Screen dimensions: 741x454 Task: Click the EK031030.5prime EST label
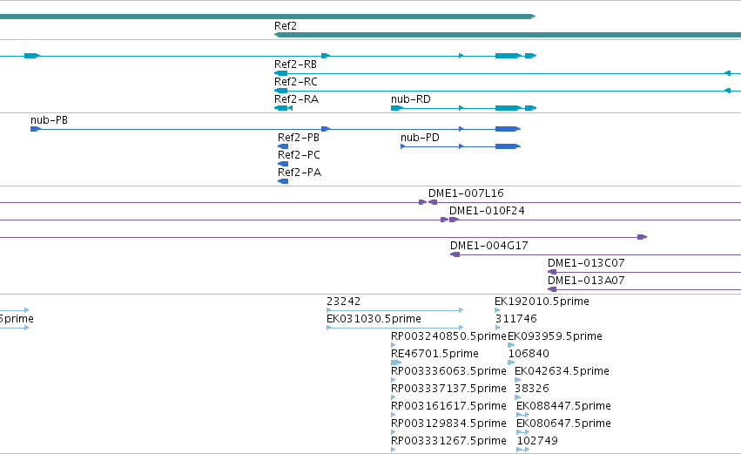click(x=374, y=319)
